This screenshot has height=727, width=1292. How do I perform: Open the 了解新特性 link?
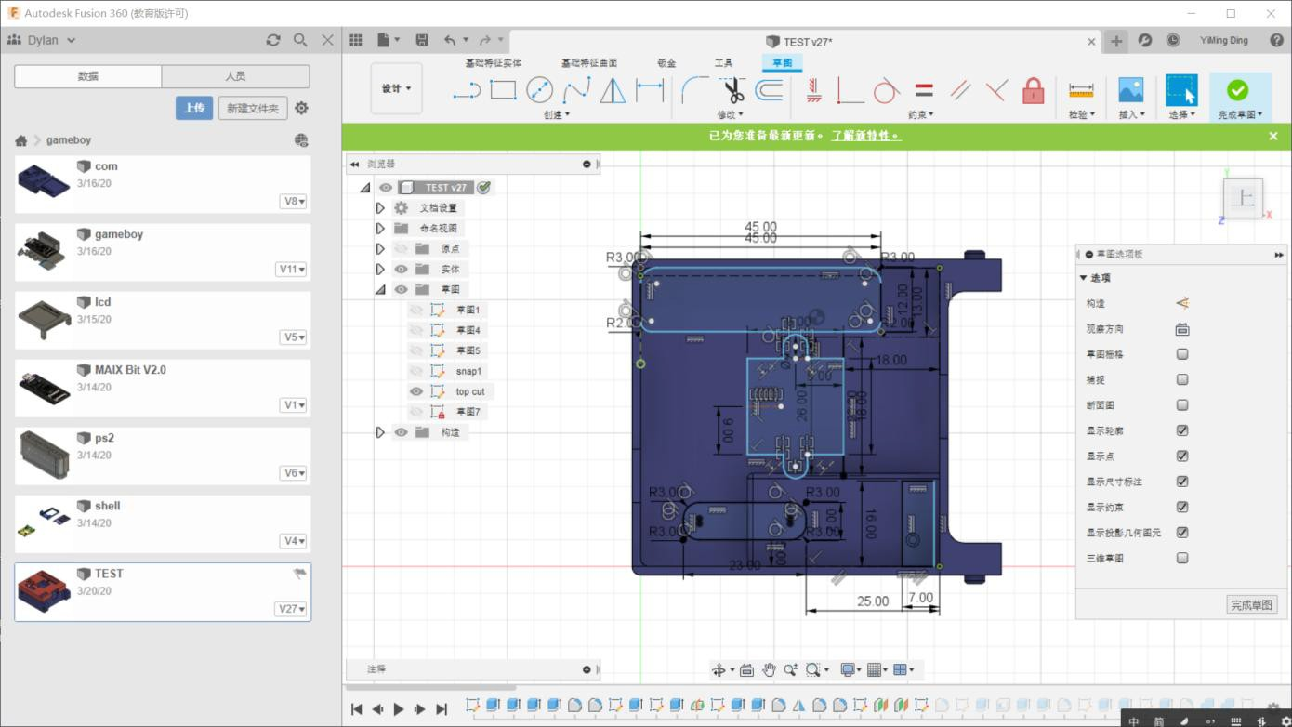tap(864, 136)
